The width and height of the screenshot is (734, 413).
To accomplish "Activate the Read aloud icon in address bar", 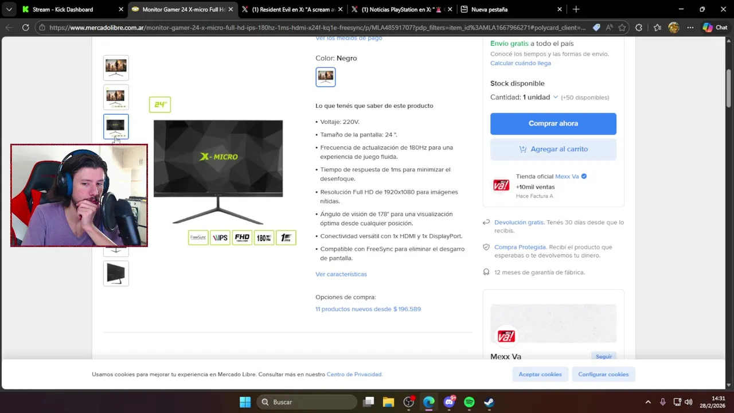I will (609, 28).
